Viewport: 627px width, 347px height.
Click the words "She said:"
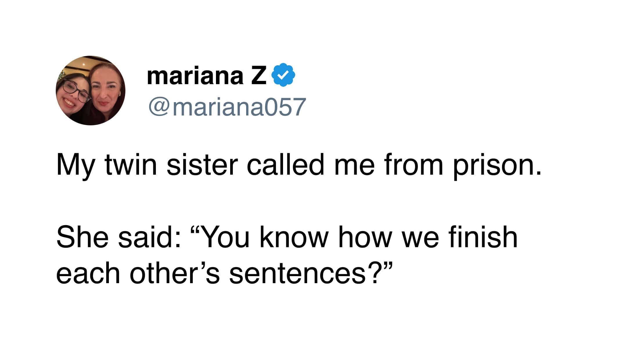tap(119, 237)
